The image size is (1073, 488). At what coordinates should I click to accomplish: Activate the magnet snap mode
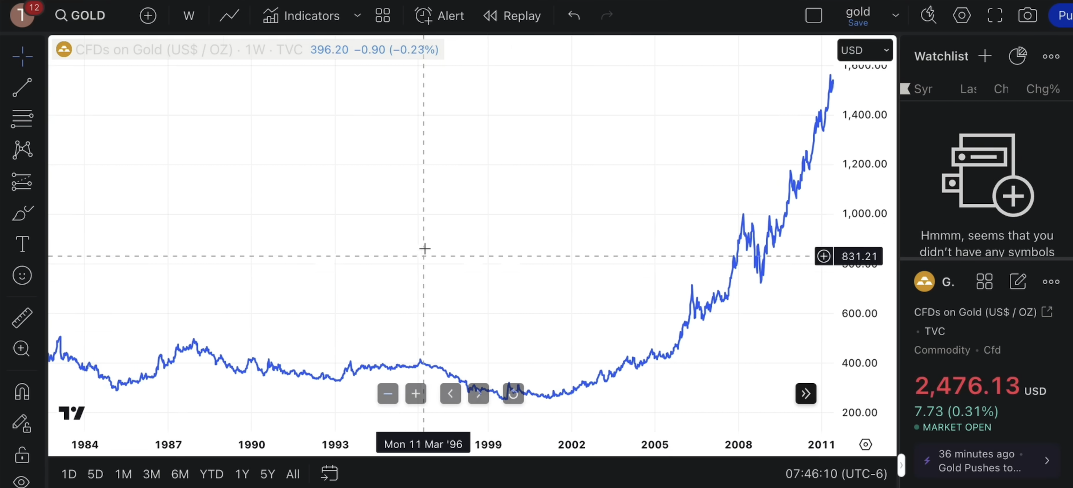22,392
